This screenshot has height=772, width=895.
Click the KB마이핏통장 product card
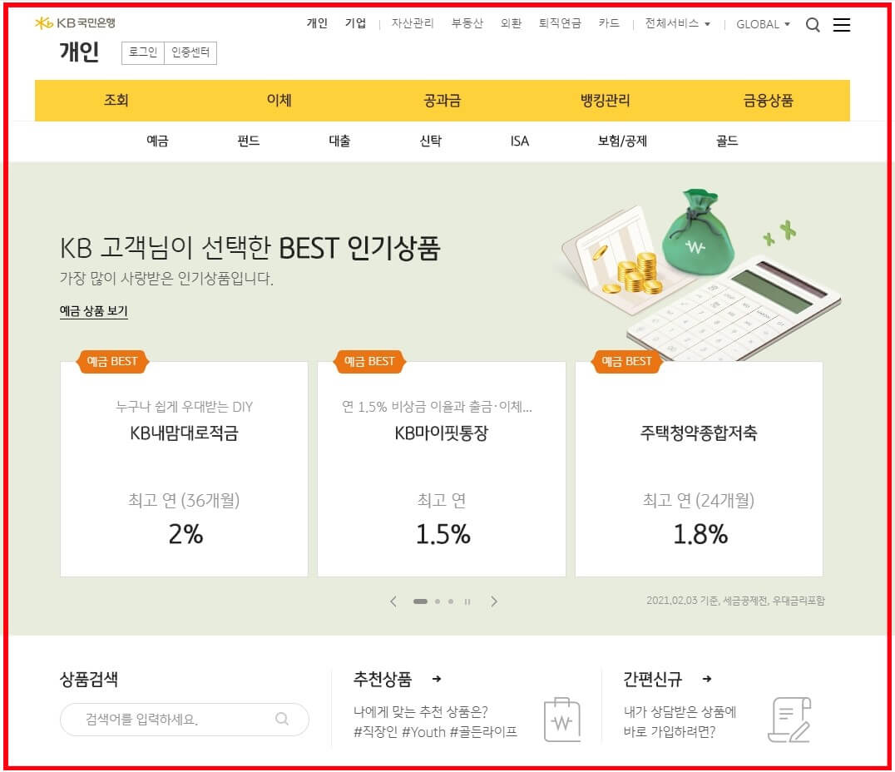tap(442, 468)
